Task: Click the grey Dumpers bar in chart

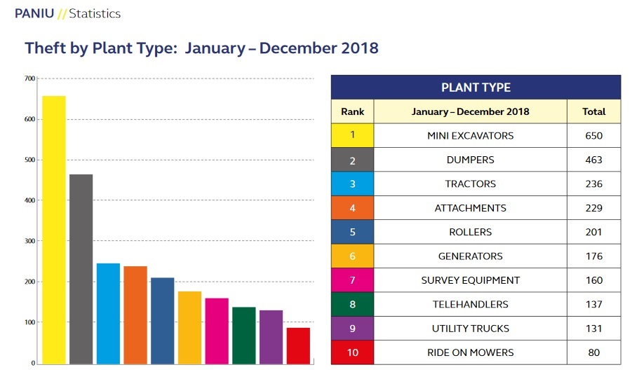Action: pos(81,269)
